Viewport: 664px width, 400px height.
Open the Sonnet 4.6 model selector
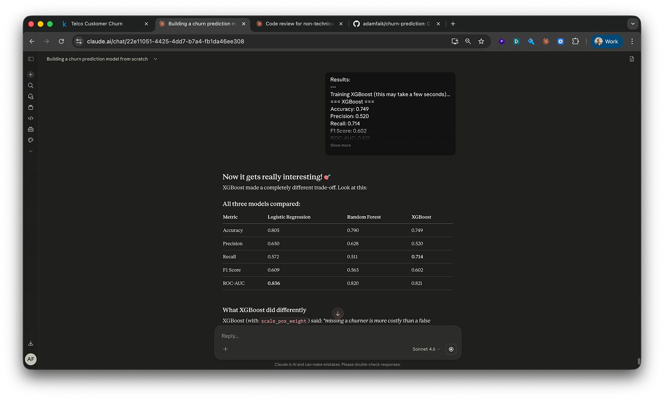click(425, 349)
